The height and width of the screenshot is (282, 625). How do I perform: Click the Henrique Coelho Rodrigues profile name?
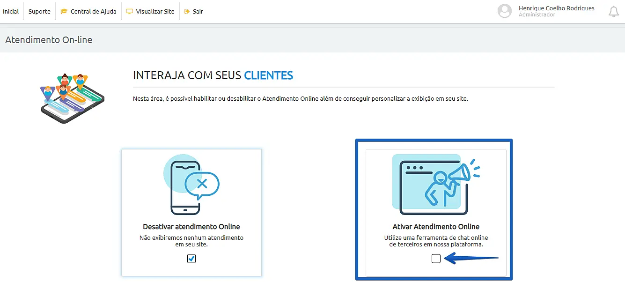coord(556,8)
